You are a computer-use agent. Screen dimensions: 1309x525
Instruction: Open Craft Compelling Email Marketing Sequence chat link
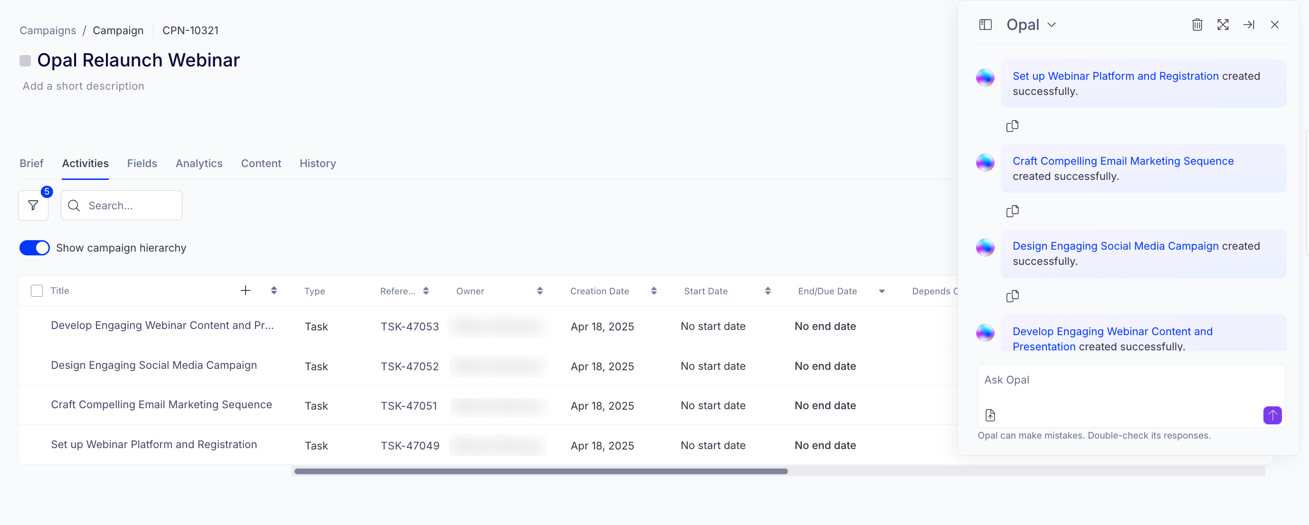[1123, 161]
